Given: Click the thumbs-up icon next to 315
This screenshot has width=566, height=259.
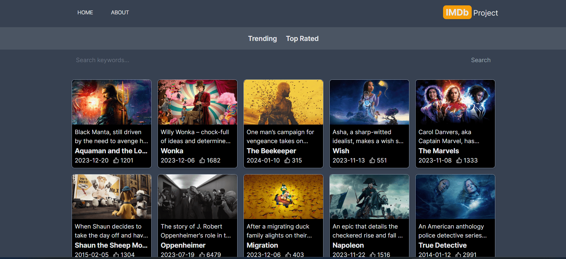Looking at the screenshot, I should point(287,160).
